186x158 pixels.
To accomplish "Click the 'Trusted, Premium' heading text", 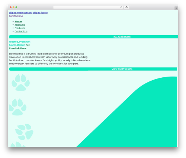I will pos(20,42).
